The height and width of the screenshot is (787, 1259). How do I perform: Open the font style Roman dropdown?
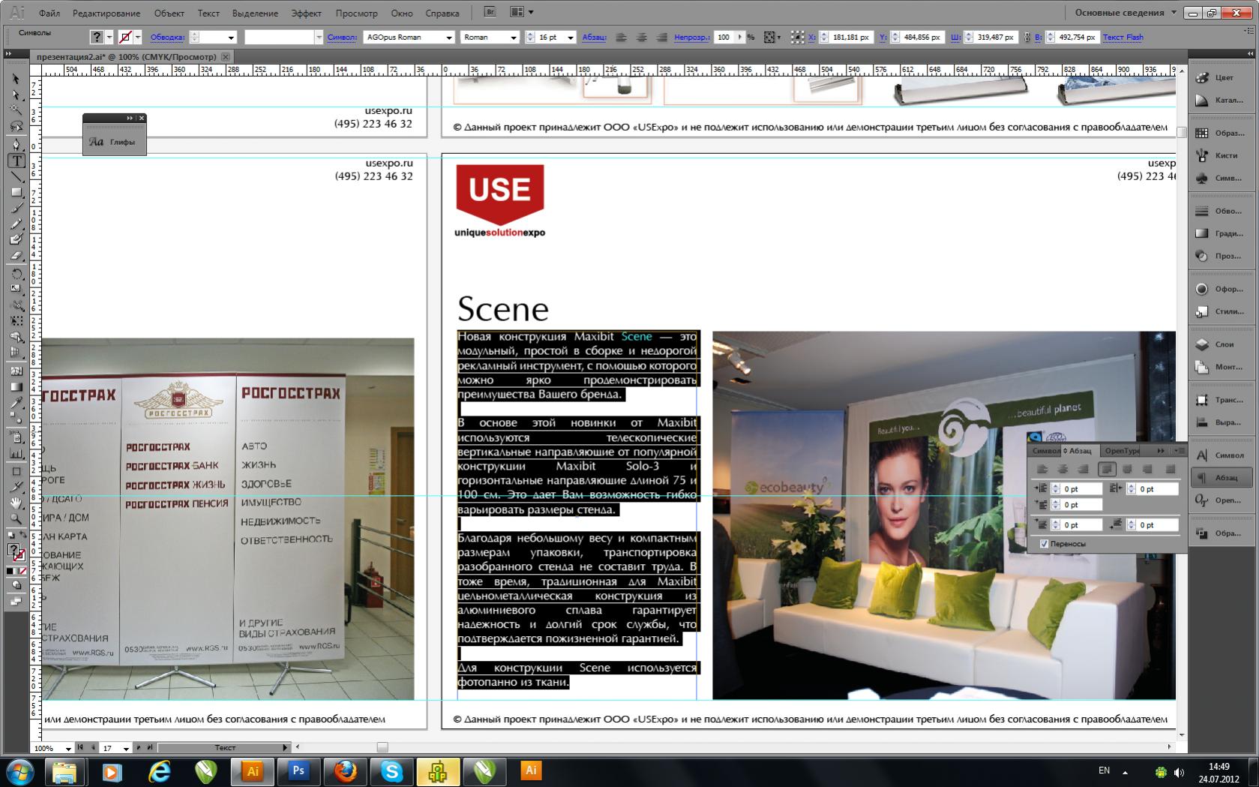point(514,38)
